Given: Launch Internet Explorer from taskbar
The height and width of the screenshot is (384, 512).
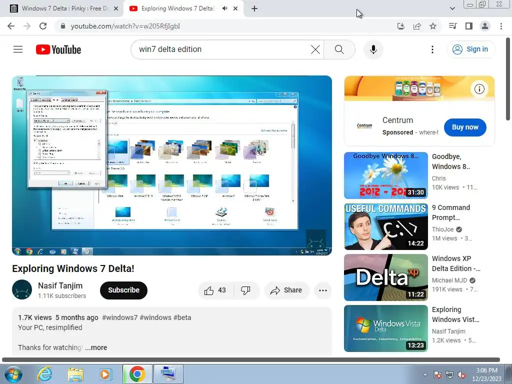Looking at the screenshot, I should pos(44,374).
